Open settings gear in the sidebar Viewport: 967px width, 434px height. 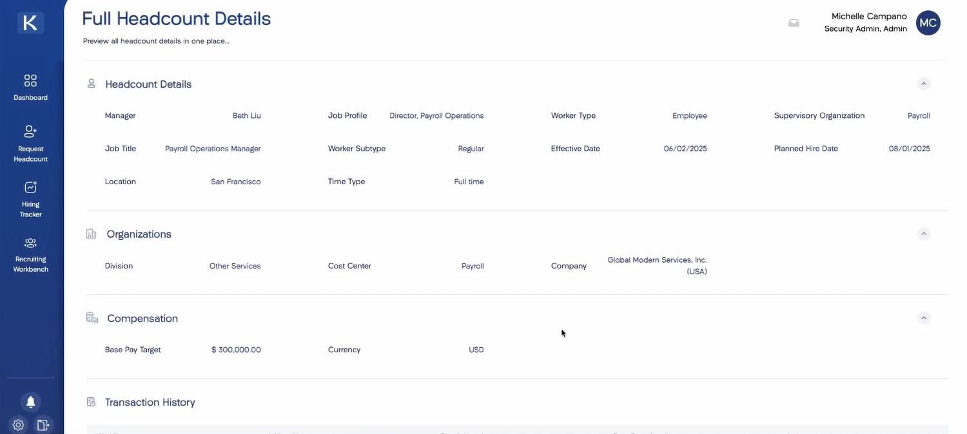(18, 425)
